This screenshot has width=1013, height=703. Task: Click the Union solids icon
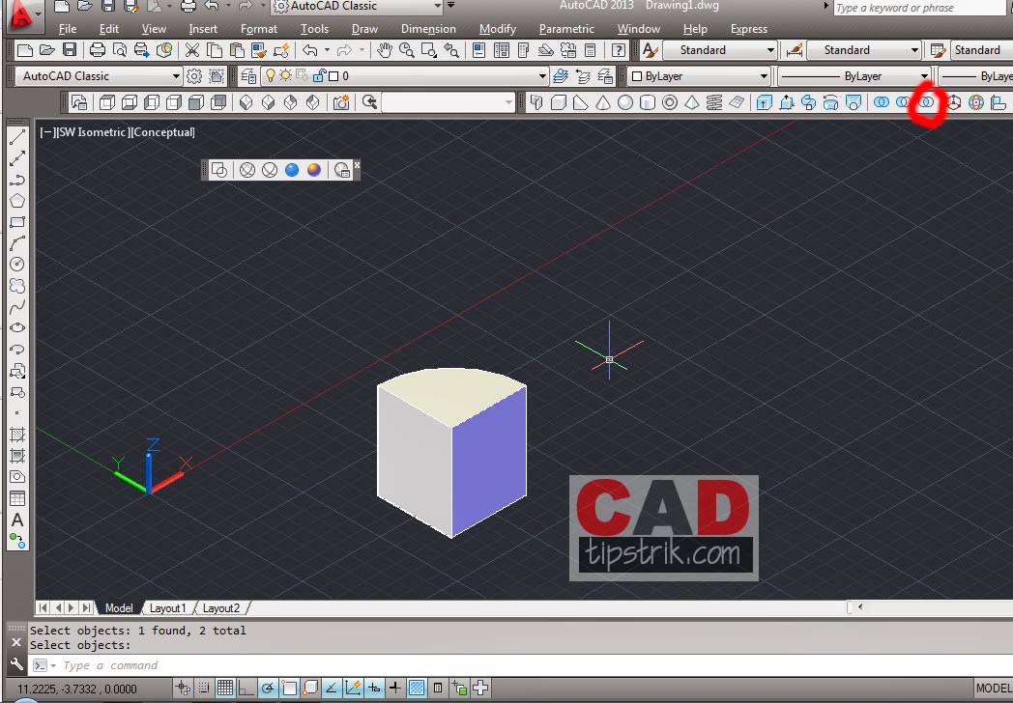(882, 102)
